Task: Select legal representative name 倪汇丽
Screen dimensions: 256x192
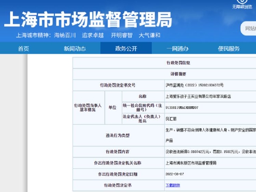Action: [x=171, y=119]
